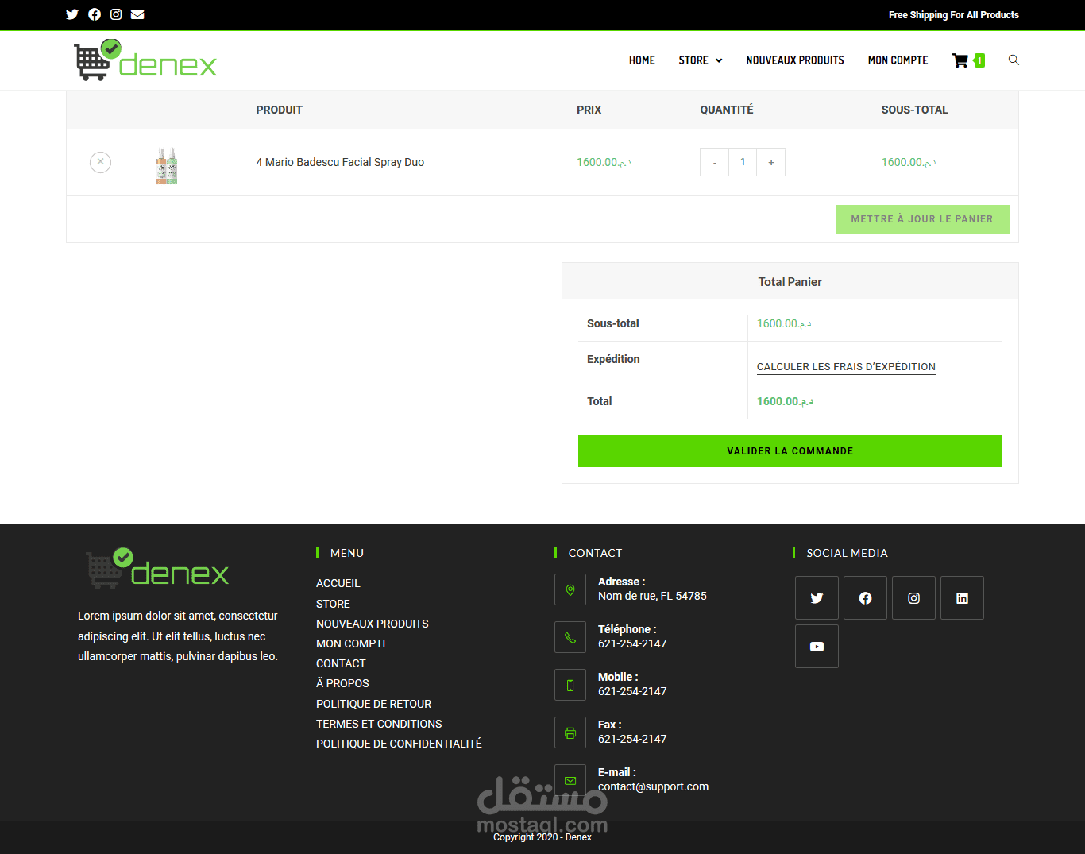
Task: Go to Home menu item
Action: (x=642, y=60)
